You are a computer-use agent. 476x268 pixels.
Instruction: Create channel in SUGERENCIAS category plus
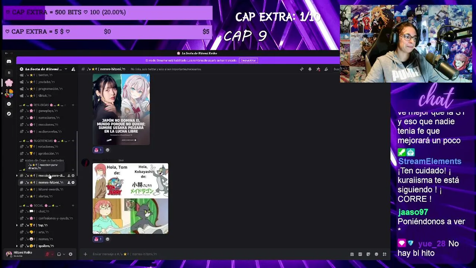73,141
